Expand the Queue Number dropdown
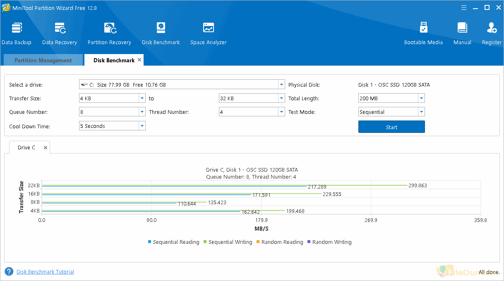 (x=142, y=112)
